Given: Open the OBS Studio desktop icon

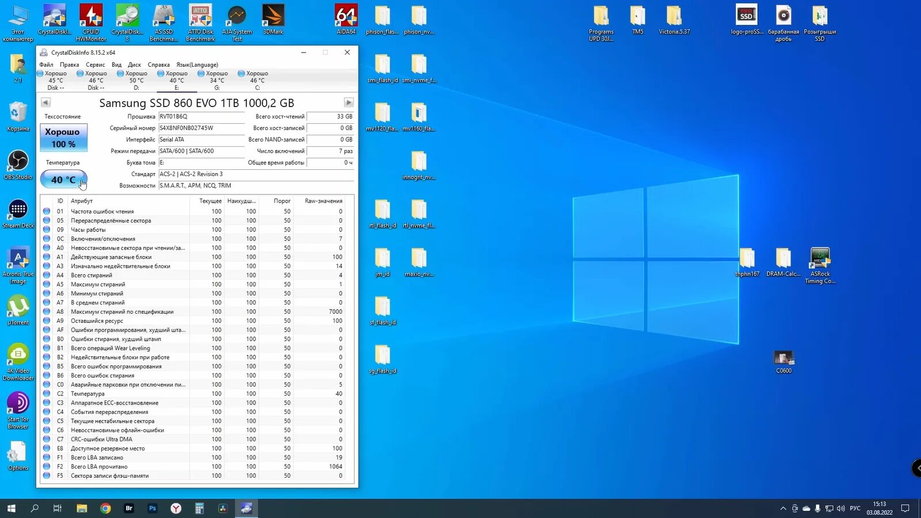Looking at the screenshot, I should [18, 165].
